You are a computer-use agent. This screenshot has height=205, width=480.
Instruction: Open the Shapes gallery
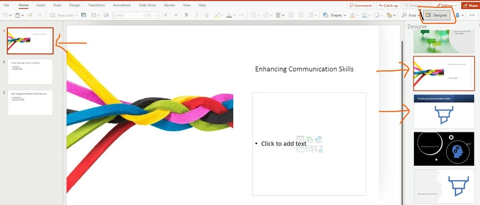point(335,15)
